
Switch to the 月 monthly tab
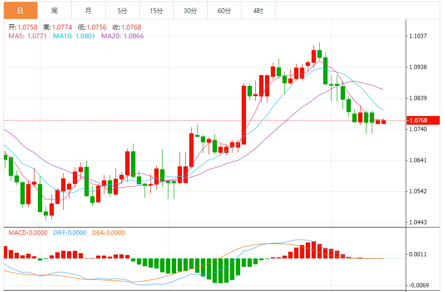click(88, 11)
